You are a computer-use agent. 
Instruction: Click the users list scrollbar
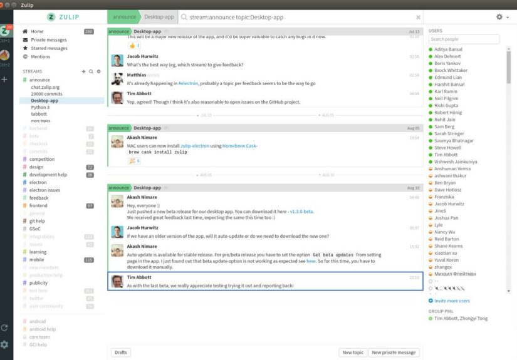pos(509,68)
